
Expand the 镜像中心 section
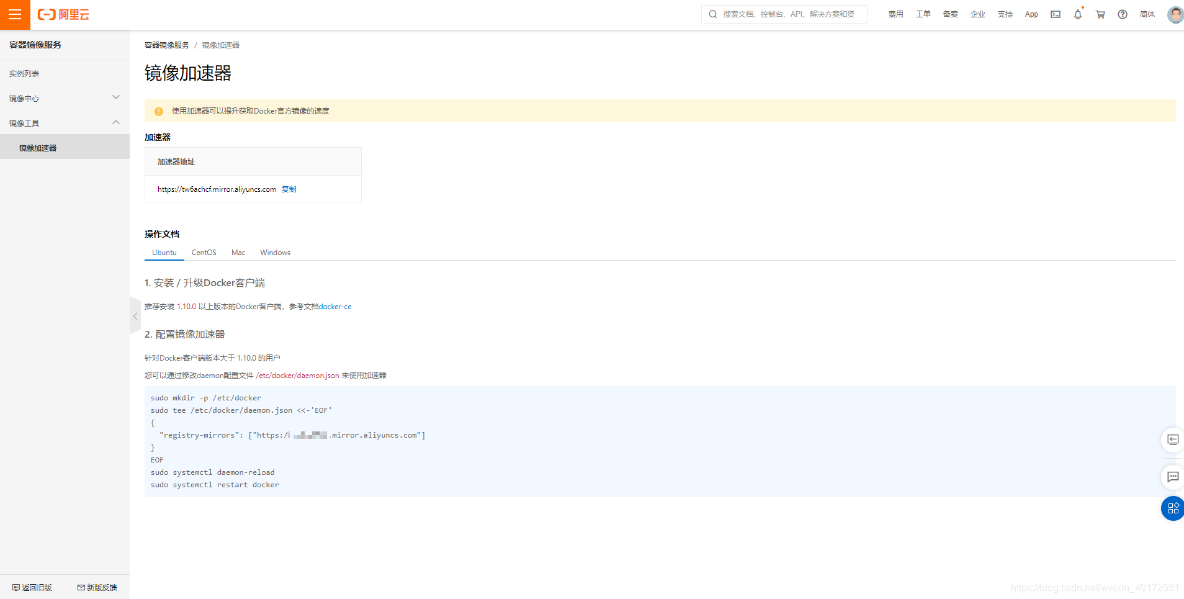[x=65, y=98]
